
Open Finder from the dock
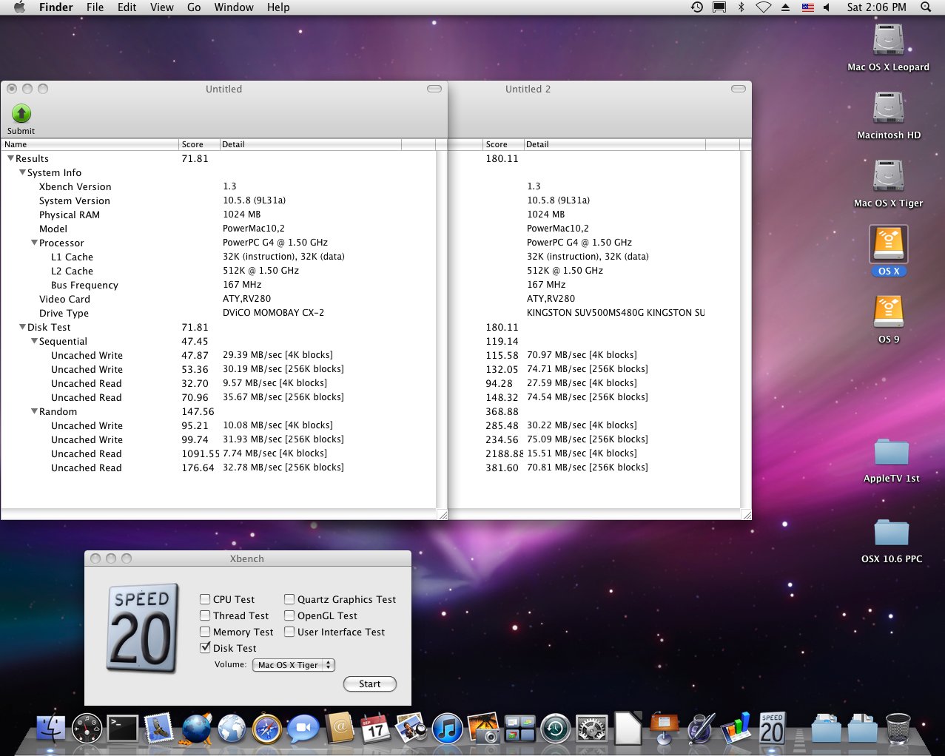[51, 729]
